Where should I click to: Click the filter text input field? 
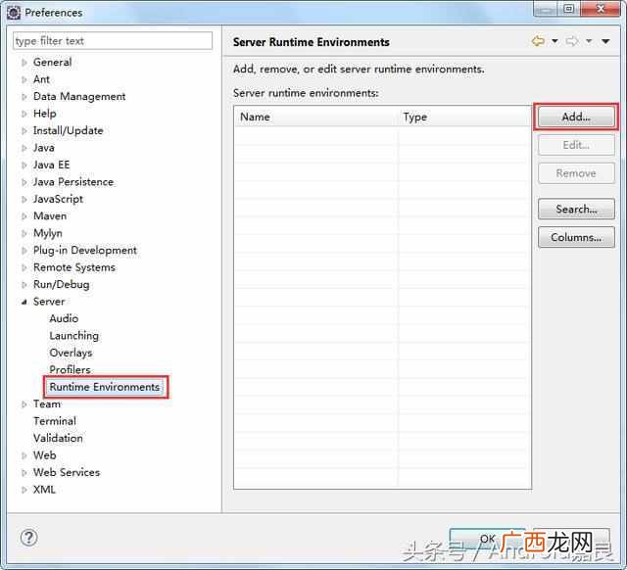[x=113, y=41]
